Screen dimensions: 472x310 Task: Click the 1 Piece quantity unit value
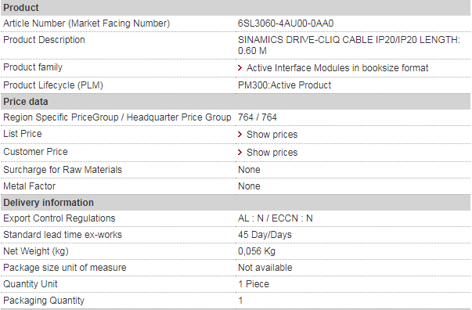coord(254,284)
